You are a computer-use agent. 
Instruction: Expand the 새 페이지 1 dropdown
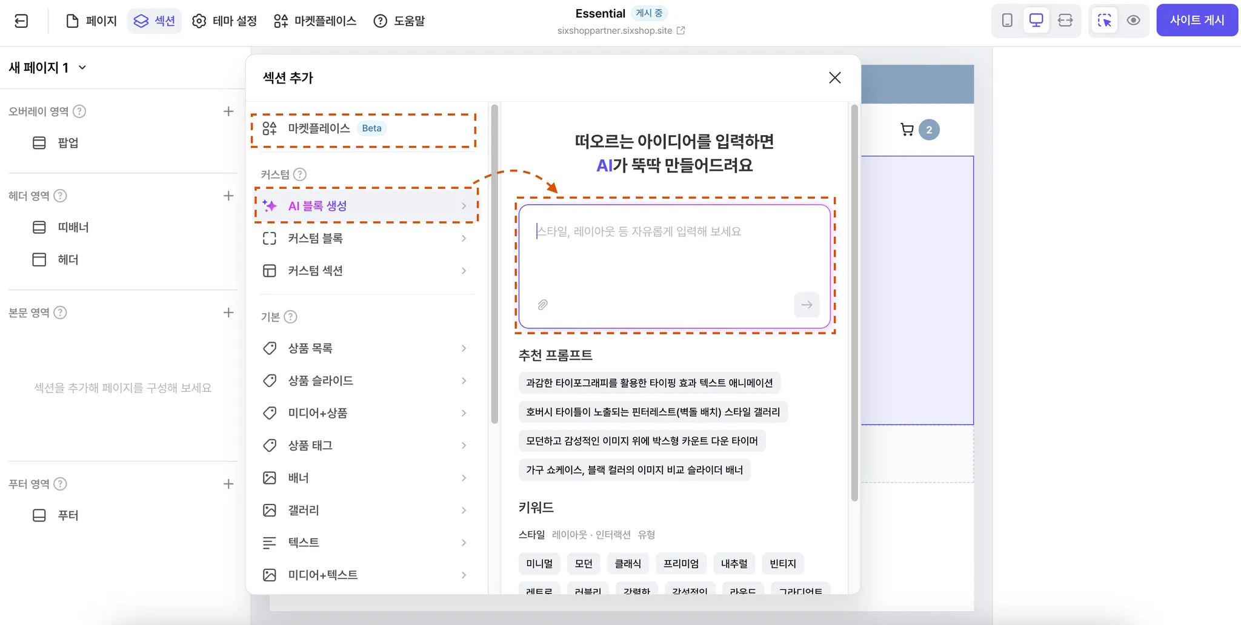click(x=83, y=67)
